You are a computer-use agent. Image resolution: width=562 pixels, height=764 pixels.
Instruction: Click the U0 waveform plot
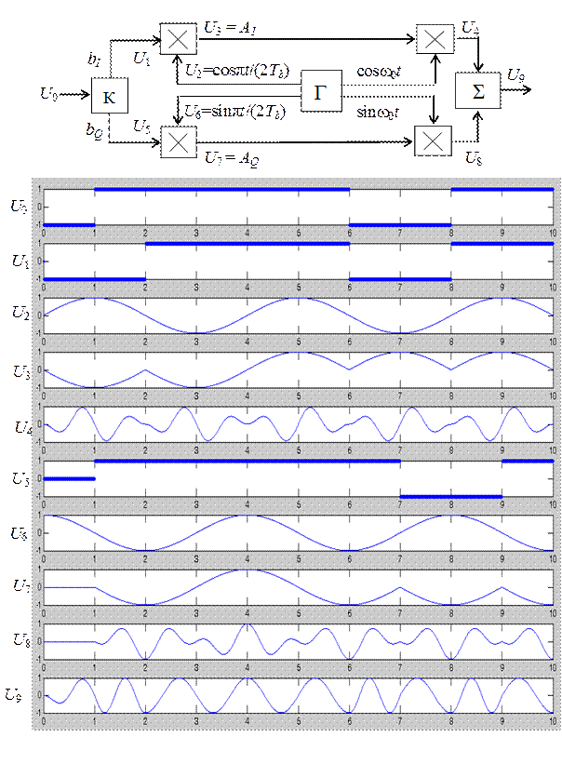[299, 208]
